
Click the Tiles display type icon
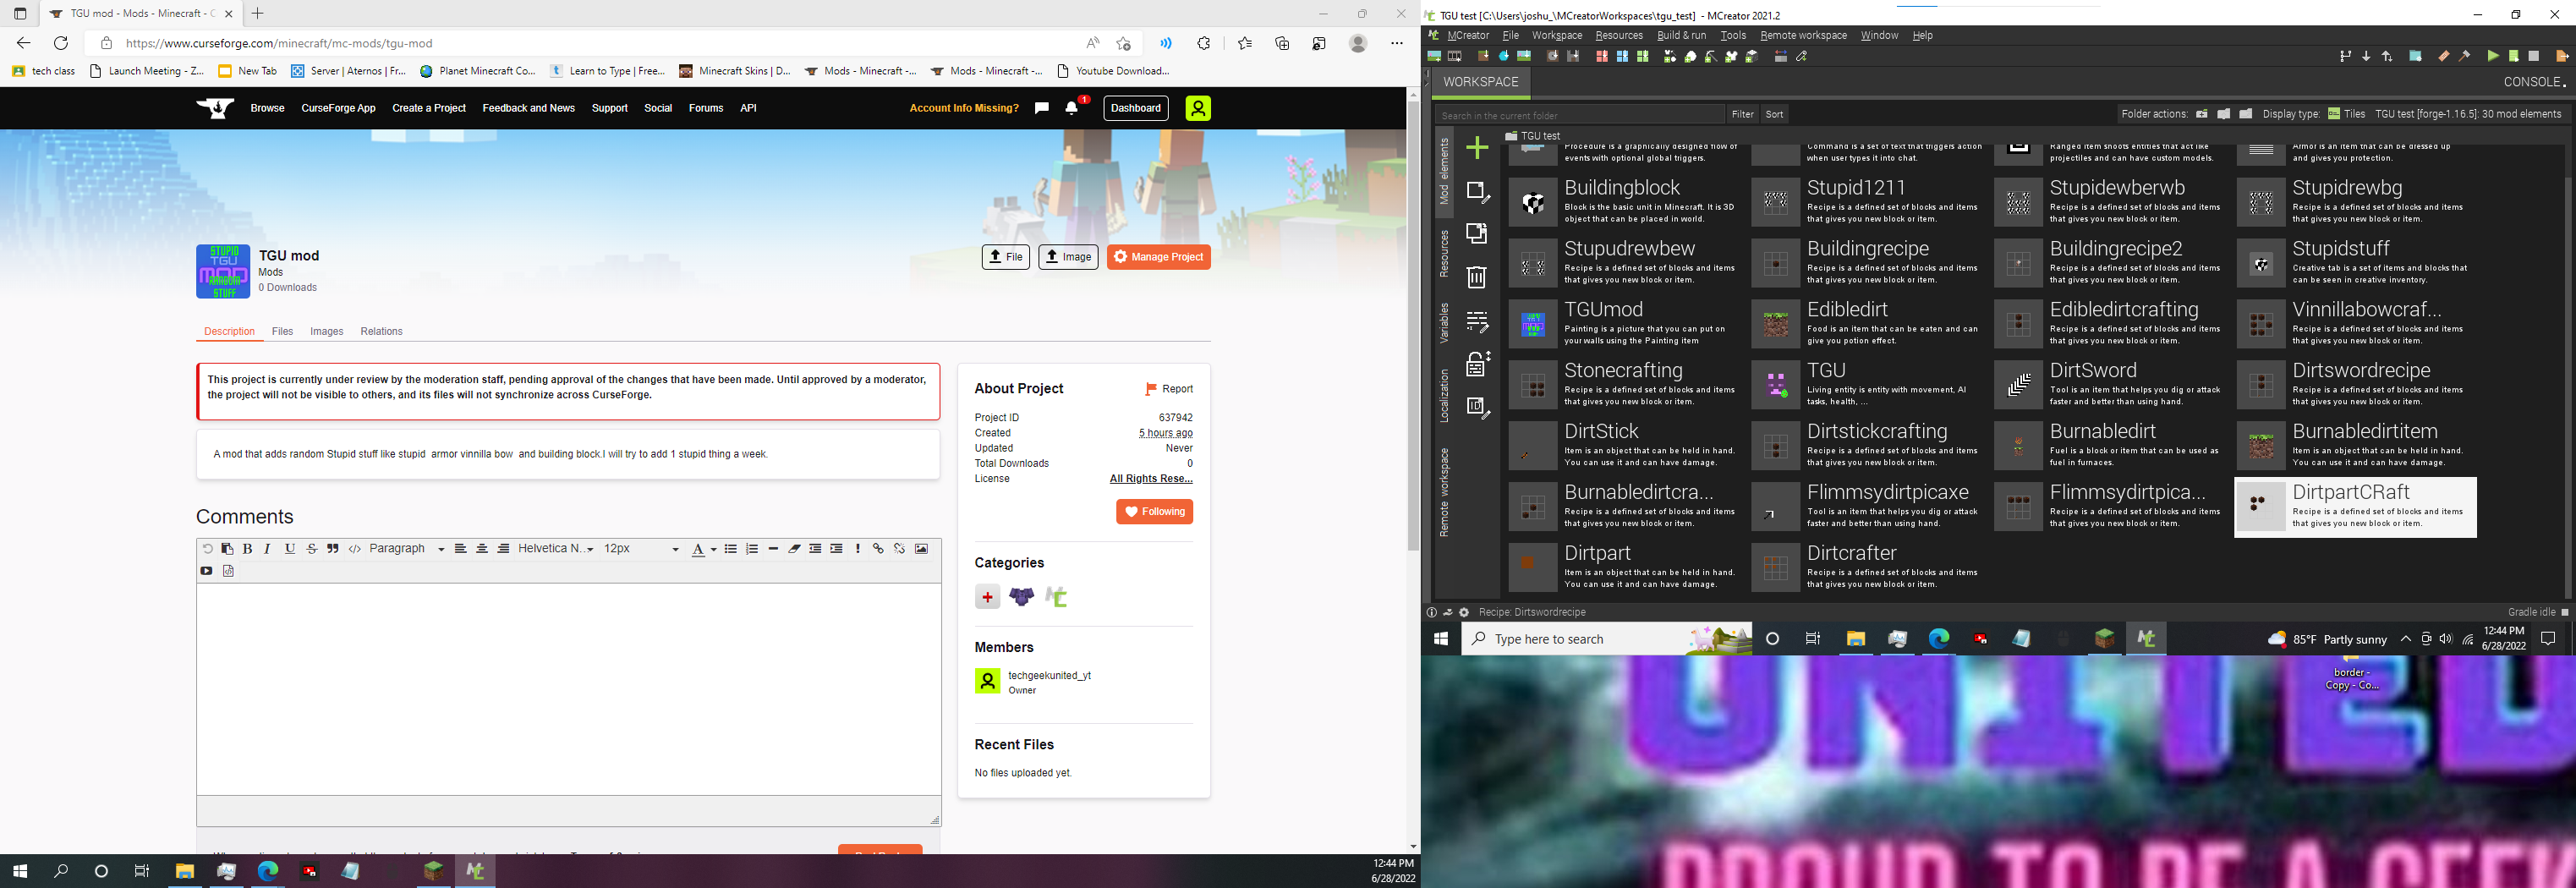tap(2333, 114)
